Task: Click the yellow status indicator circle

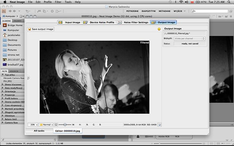Action: tap(159, 29)
